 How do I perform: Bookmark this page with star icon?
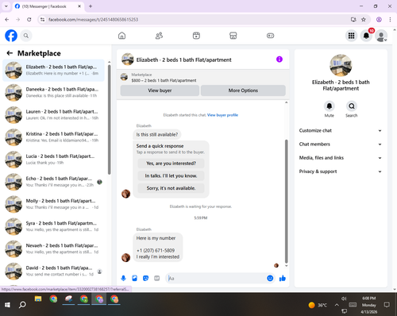364,19
